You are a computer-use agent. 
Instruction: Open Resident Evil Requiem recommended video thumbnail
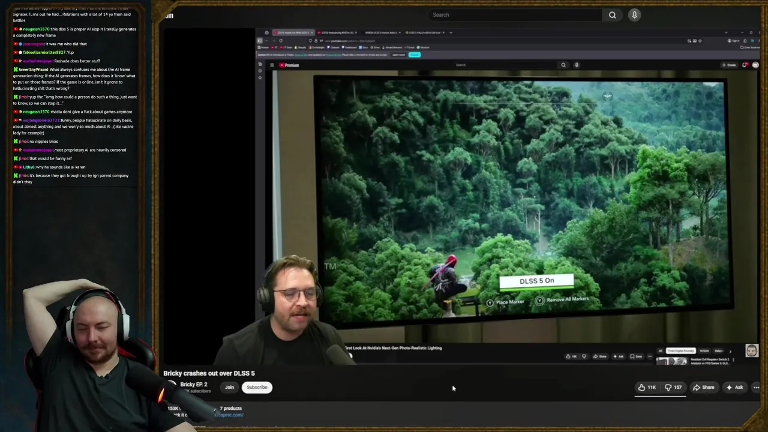pos(671,361)
